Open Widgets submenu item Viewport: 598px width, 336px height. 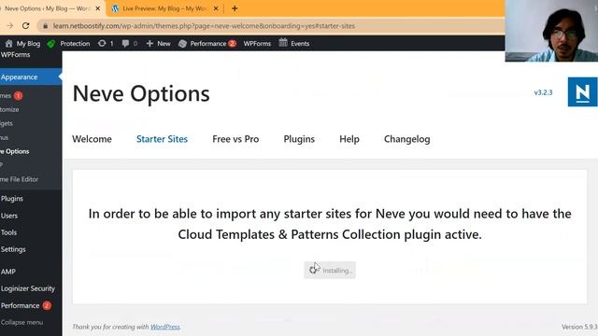coord(7,123)
